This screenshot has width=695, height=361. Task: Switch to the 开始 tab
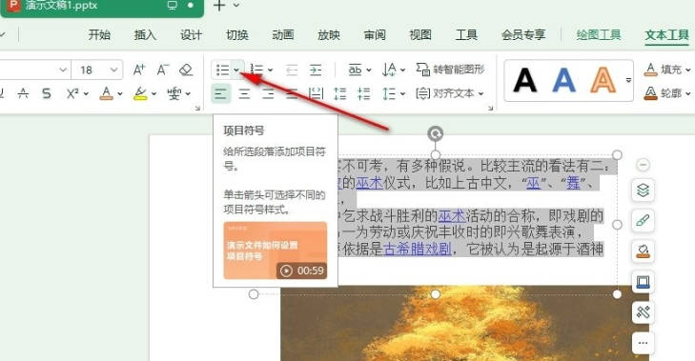click(x=99, y=34)
